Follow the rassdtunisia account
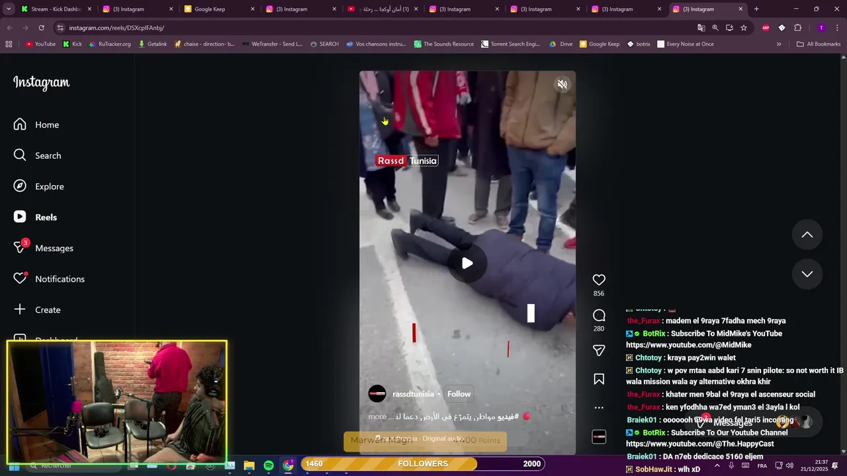Screen dimensions: 847x476 click(x=459, y=394)
